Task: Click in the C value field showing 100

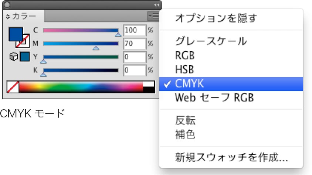Action: pos(134,30)
